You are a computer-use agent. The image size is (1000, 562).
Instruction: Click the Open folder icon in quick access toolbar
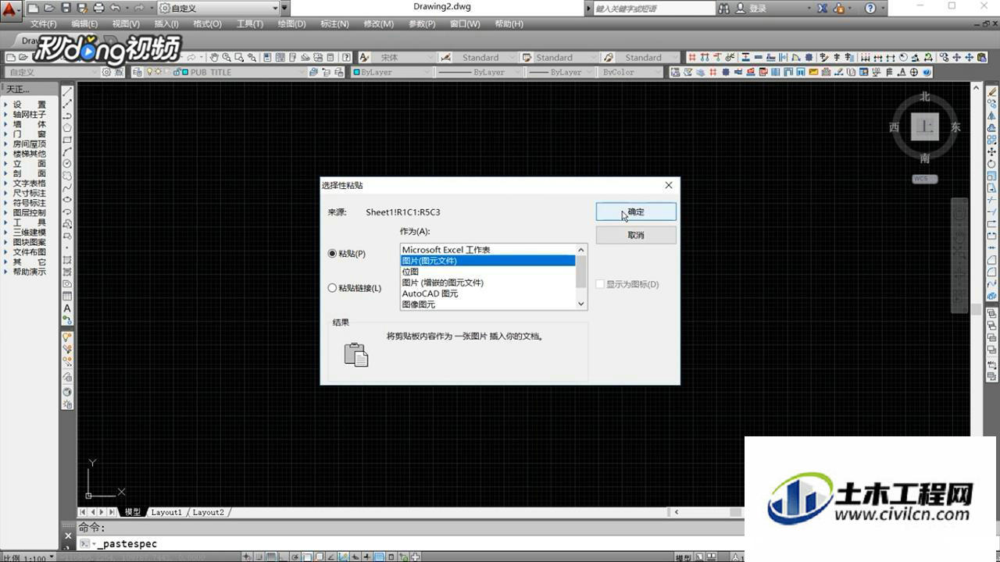pyautogui.click(x=50, y=8)
